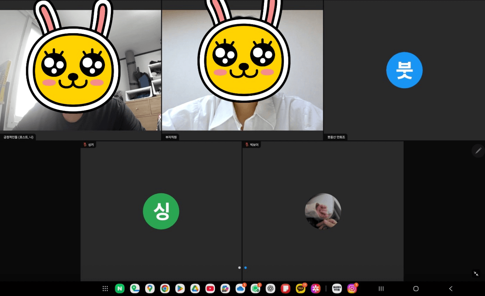The image size is (485, 296).
Task: Launch the Naver app from taskbar
Action: (120, 289)
